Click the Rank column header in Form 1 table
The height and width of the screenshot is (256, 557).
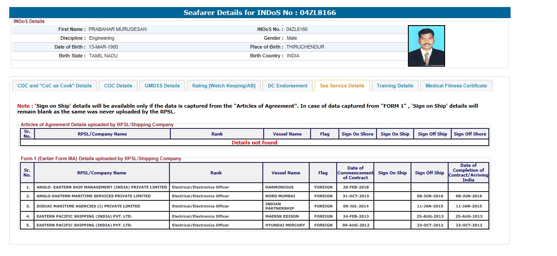point(216,173)
